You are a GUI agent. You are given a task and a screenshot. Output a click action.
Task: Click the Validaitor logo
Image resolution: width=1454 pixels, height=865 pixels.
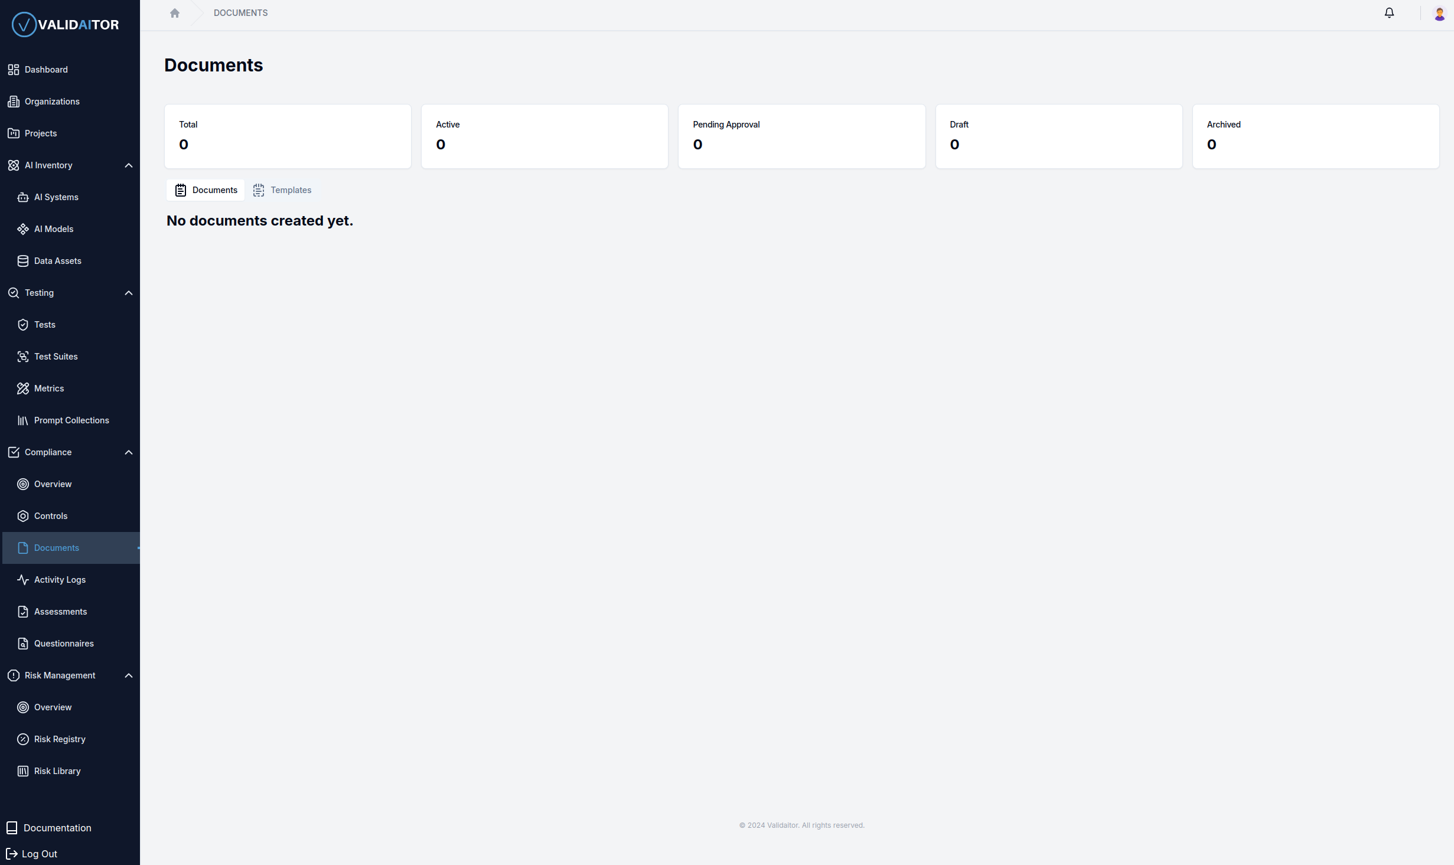click(x=65, y=24)
